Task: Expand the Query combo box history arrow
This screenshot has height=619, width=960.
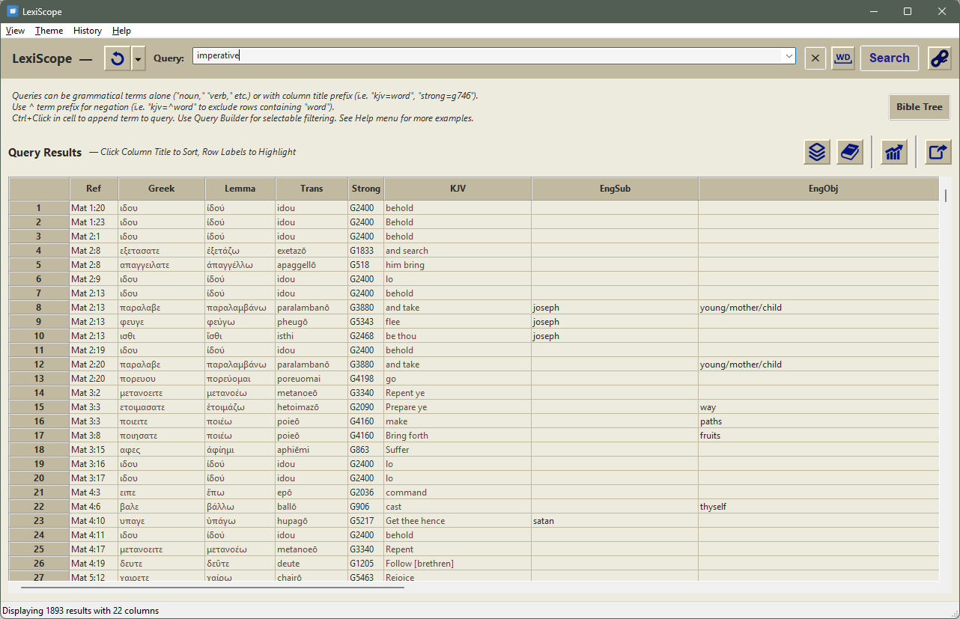Action: (x=789, y=56)
